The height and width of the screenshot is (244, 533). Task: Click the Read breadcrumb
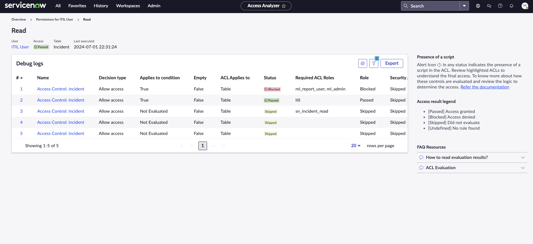(87, 19)
